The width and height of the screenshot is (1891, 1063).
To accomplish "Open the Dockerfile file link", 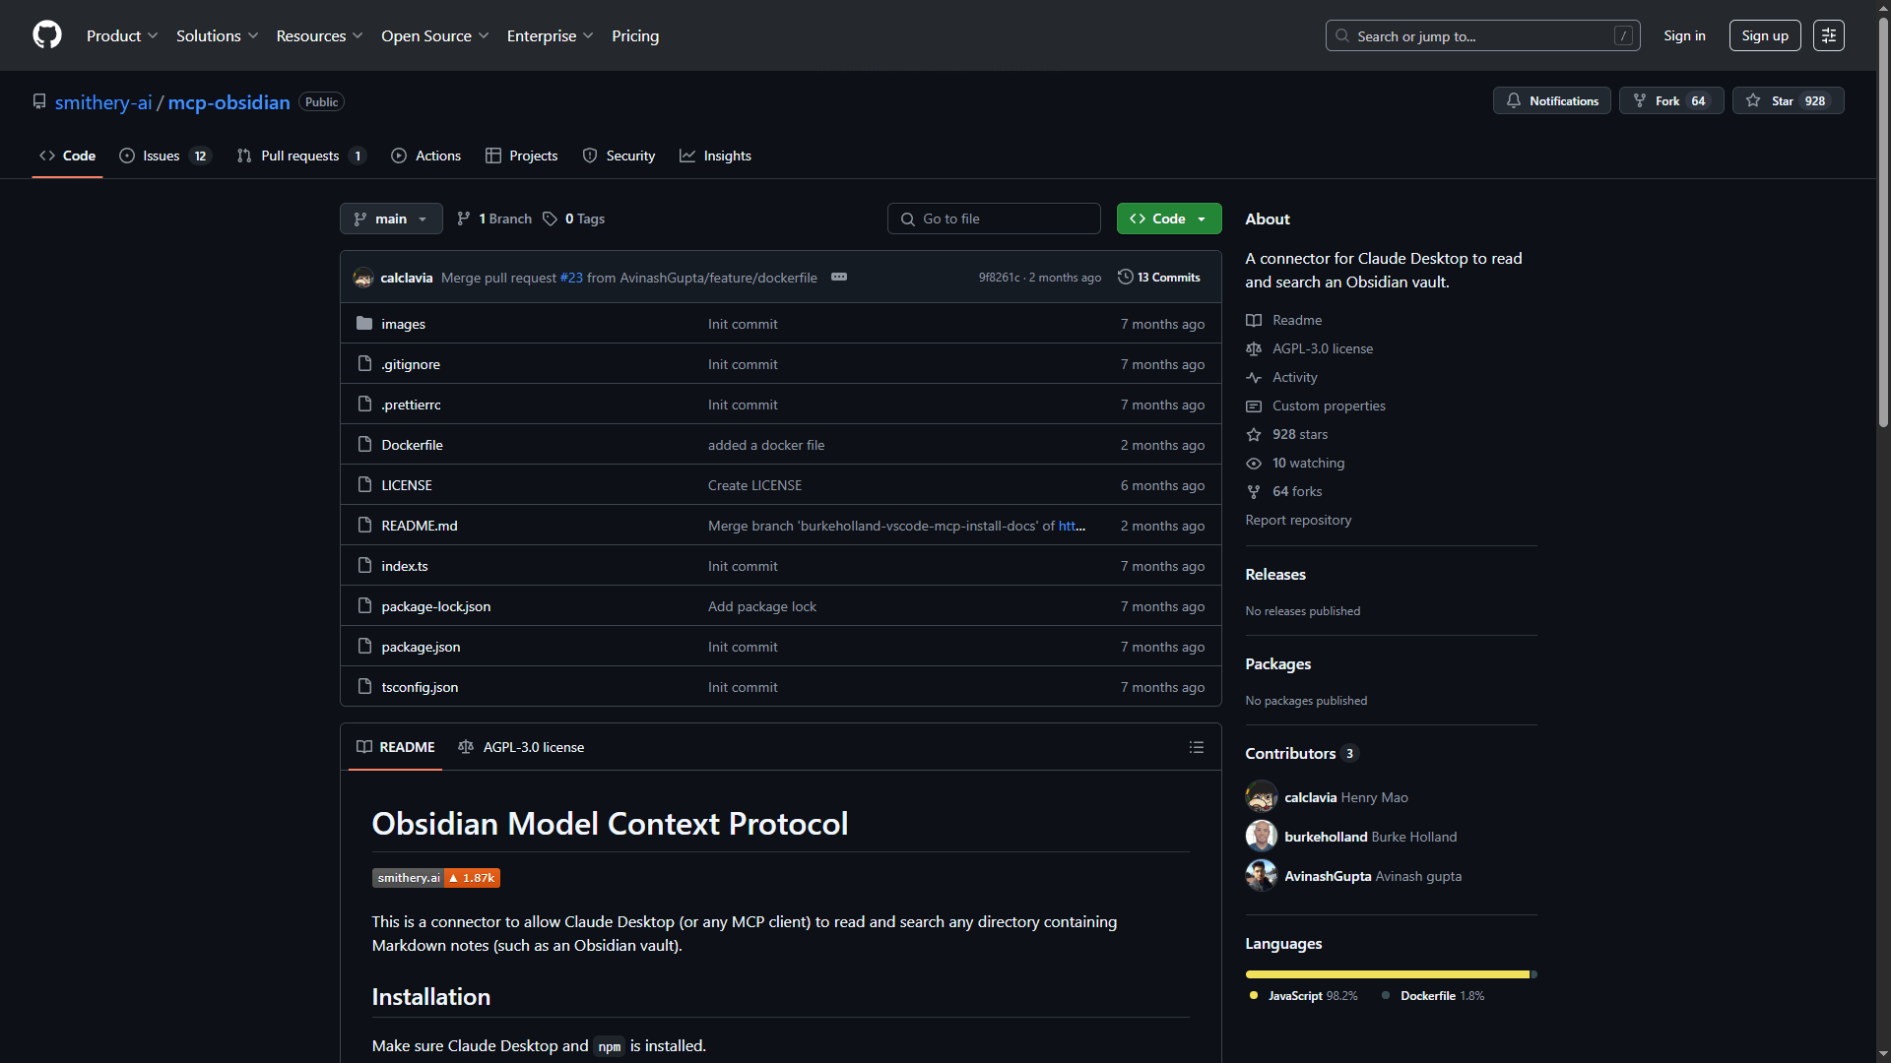I will [412, 445].
